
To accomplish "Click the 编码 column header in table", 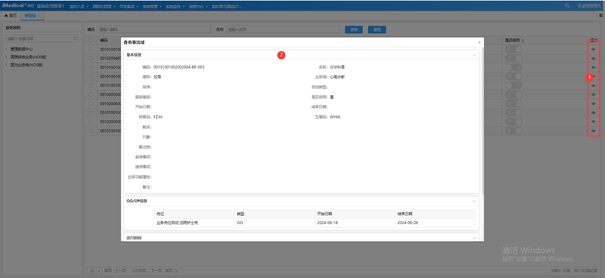I will coord(104,40).
